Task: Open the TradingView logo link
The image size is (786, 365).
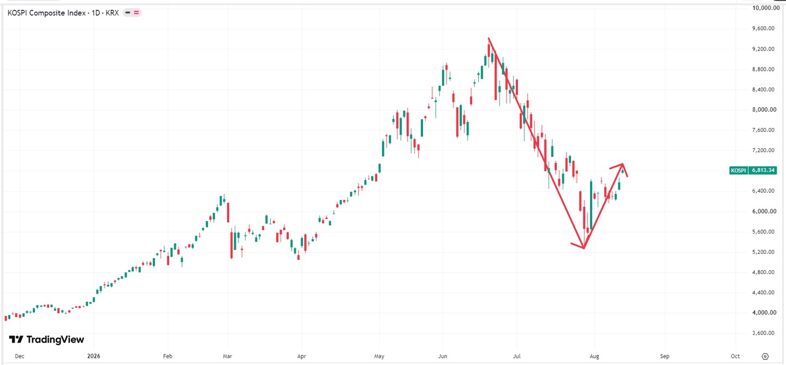Action: (46, 339)
